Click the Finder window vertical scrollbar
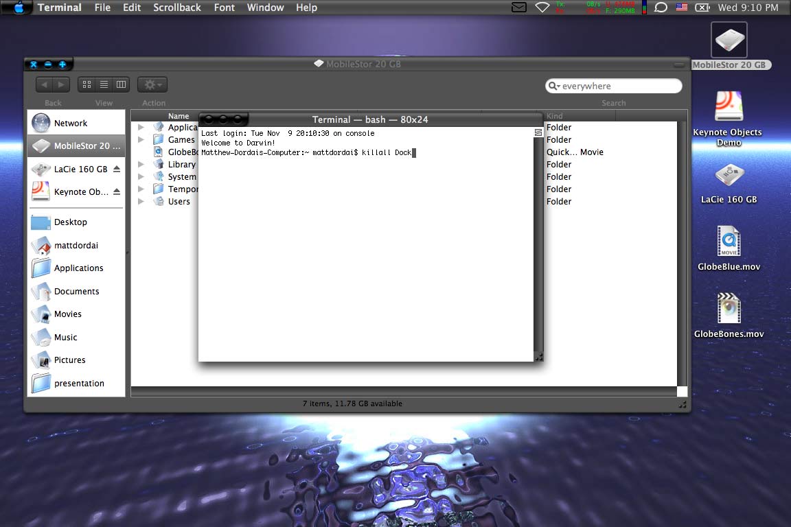The image size is (791, 527). pyautogui.click(x=682, y=254)
